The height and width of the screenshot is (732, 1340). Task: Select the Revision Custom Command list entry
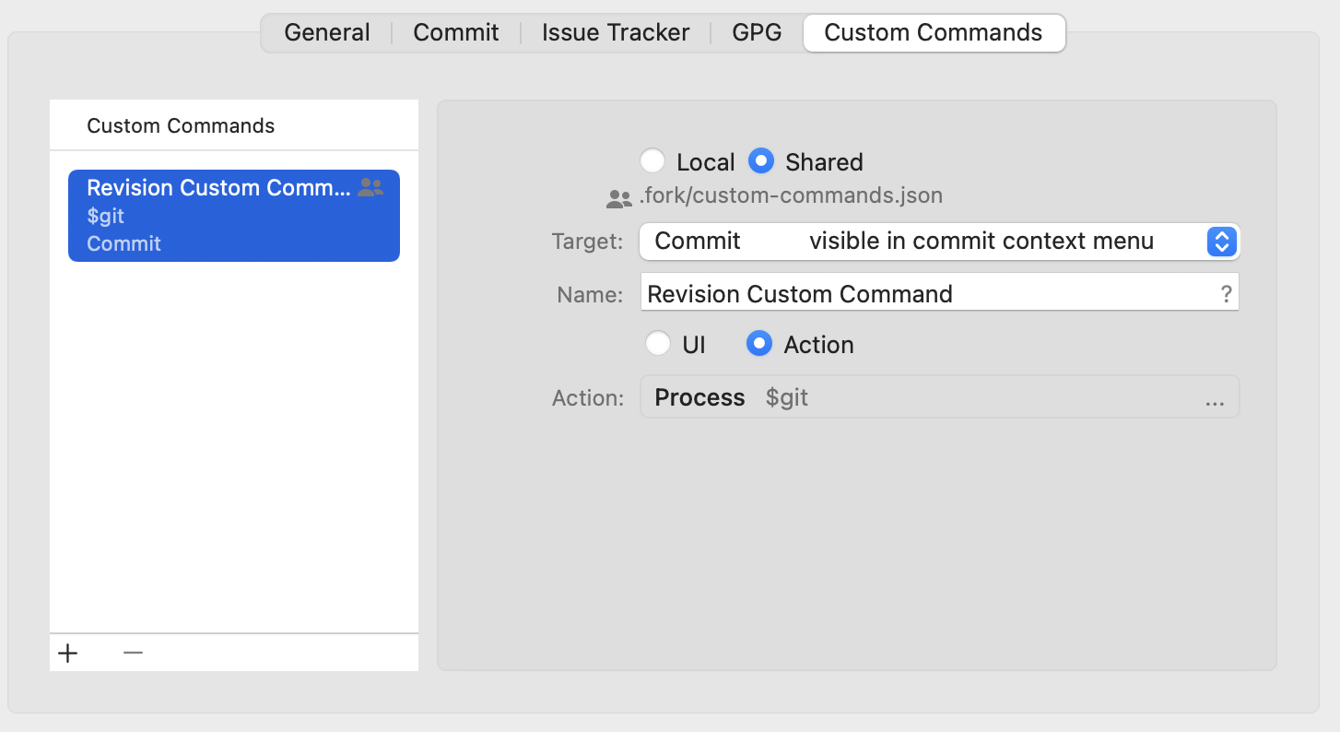coord(233,214)
